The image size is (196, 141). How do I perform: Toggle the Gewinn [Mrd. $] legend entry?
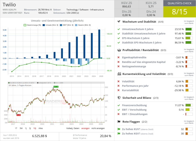point(83,25)
